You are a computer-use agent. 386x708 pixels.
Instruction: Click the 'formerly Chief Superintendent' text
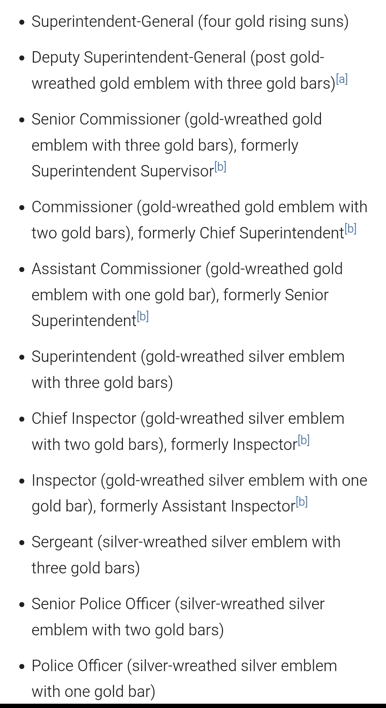[x=241, y=233]
